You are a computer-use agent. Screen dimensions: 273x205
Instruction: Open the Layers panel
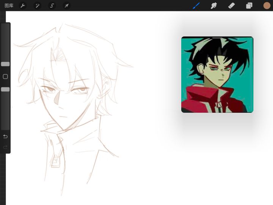[x=249, y=6]
